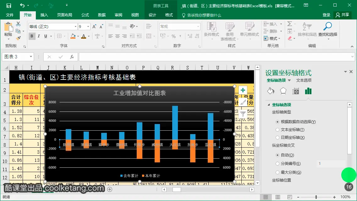Switch to the 设计 chart tools tab
The height and width of the screenshot is (201, 357).
(x=152, y=15)
